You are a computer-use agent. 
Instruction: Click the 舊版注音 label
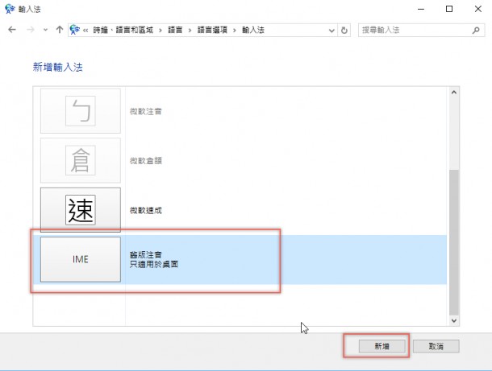pyautogui.click(x=146, y=255)
